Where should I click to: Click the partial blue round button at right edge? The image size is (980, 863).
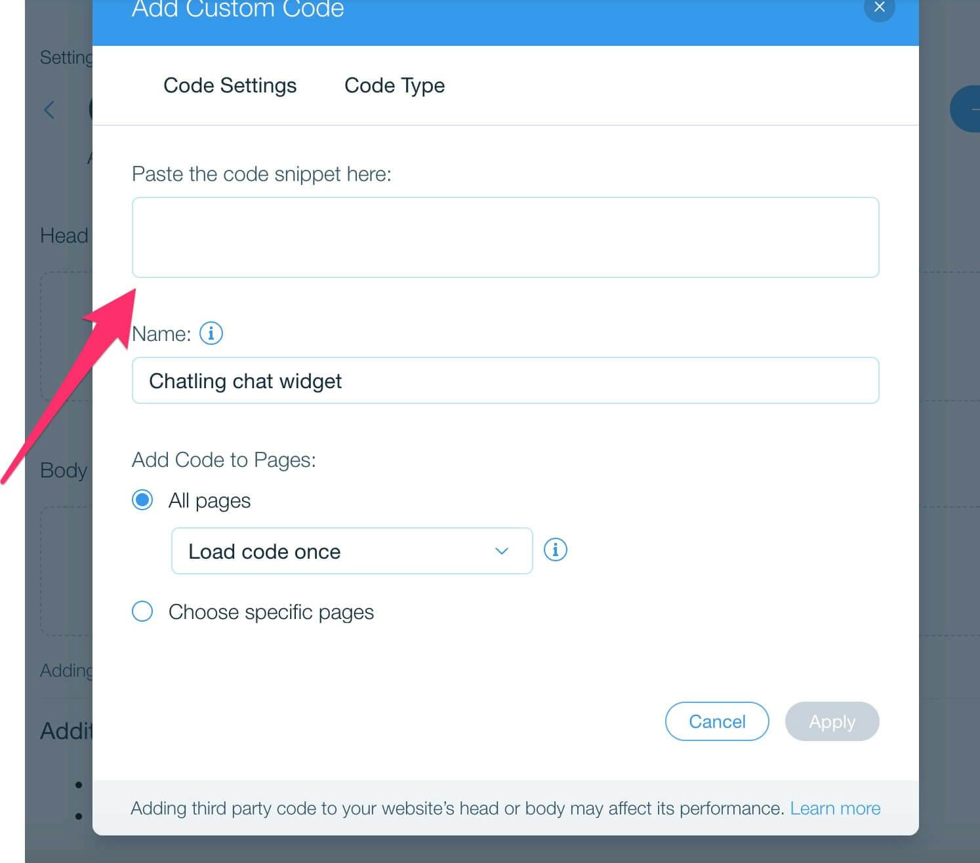coord(966,109)
